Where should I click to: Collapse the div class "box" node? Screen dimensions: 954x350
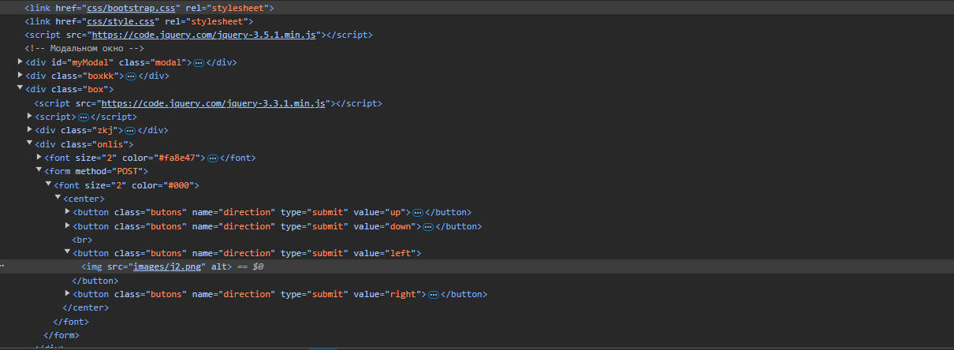20,89
